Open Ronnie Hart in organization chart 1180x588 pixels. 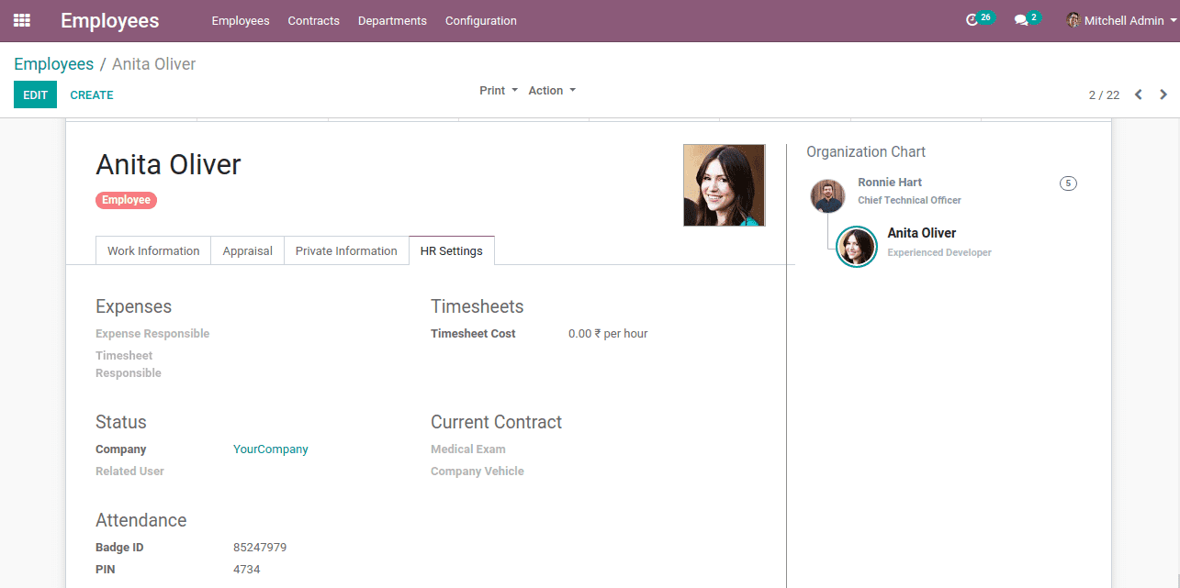(x=890, y=183)
